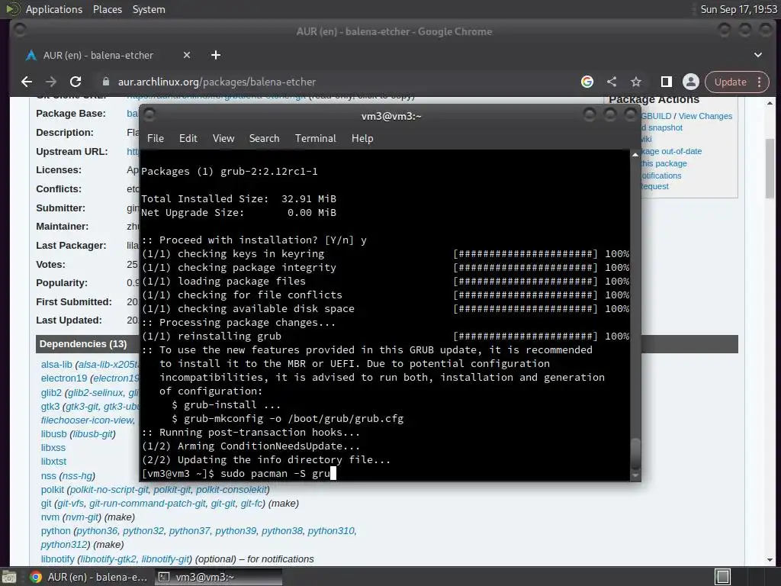Image resolution: width=781 pixels, height=586 pixels.
Task: Select the AUR balena-etcher tab
Action: point(98,55)
